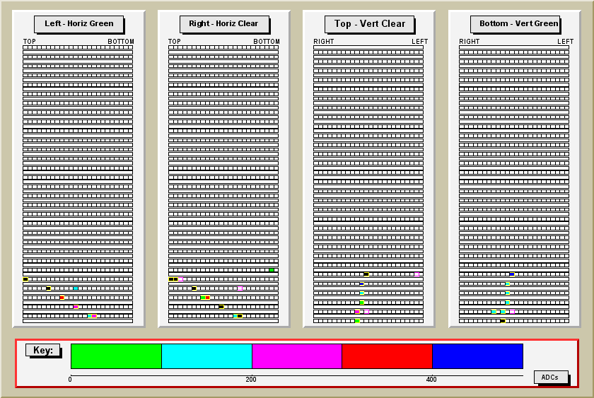Screen dimensions: 594x398
Task: Click the green cell beside the red cell in Right - Horiz Clear
Action: click(x=203, y=298)
